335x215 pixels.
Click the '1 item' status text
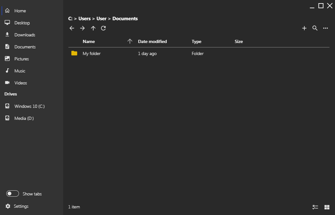(x=74, y=207)
